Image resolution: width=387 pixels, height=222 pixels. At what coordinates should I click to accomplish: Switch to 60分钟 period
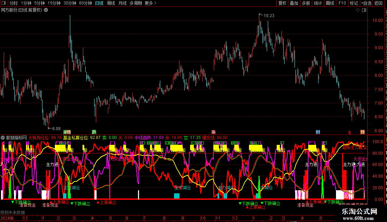click(x=86, y=3)
